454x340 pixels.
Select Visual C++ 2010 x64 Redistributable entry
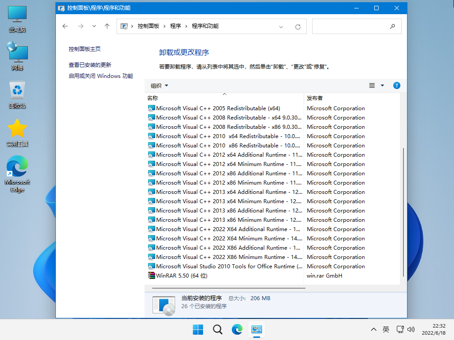[x=224, y=136]
